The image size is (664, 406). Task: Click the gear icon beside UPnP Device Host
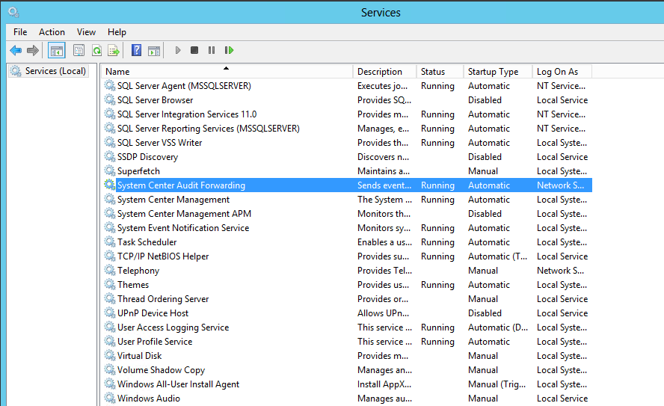pyautogui.click(x=110, y=313)
